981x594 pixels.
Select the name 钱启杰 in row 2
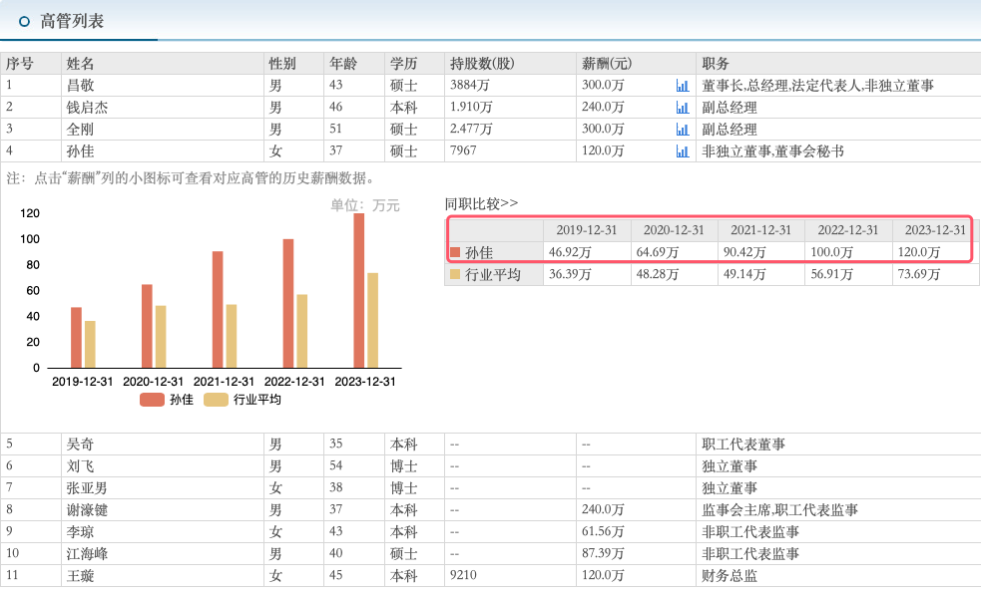pyautogui.click(x=87, y=108)
